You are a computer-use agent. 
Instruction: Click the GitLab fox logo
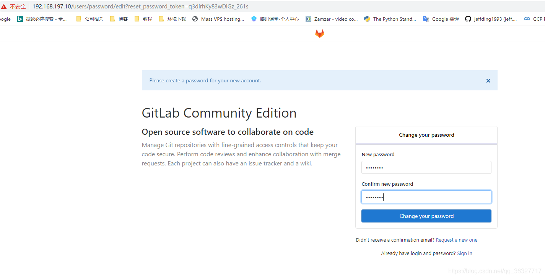pos(319,34)
